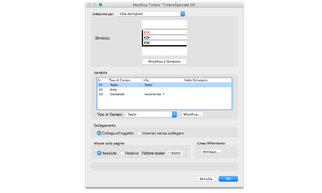
Task: Click the Fattore scala input field
Action: (x=175, y=153)
